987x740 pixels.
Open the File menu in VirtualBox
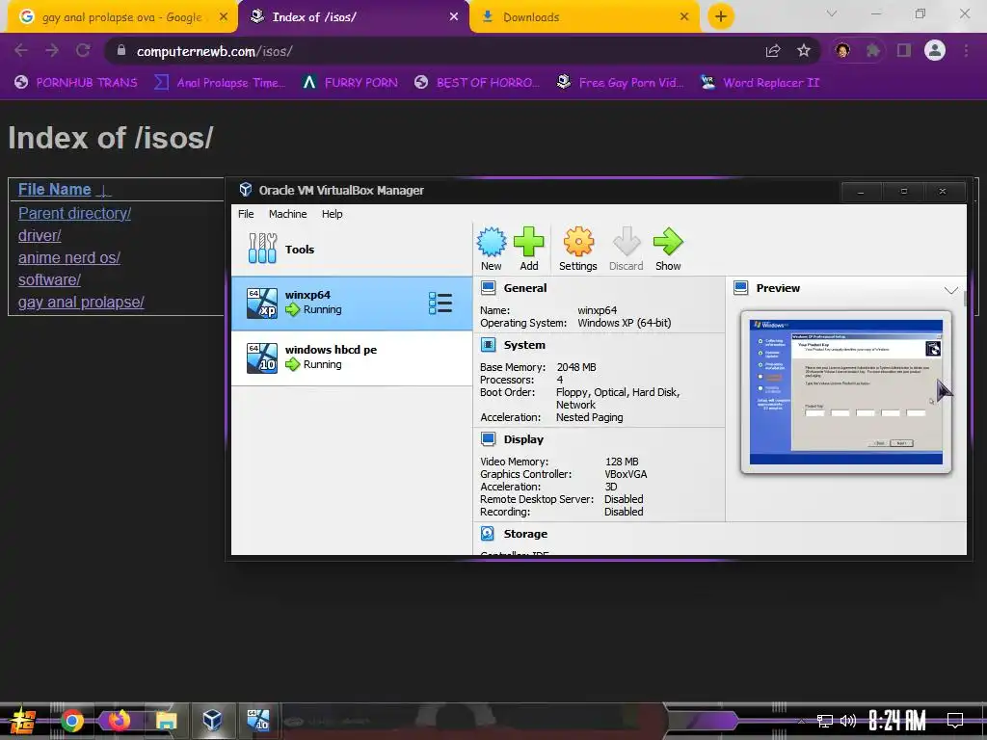point(246,214)
